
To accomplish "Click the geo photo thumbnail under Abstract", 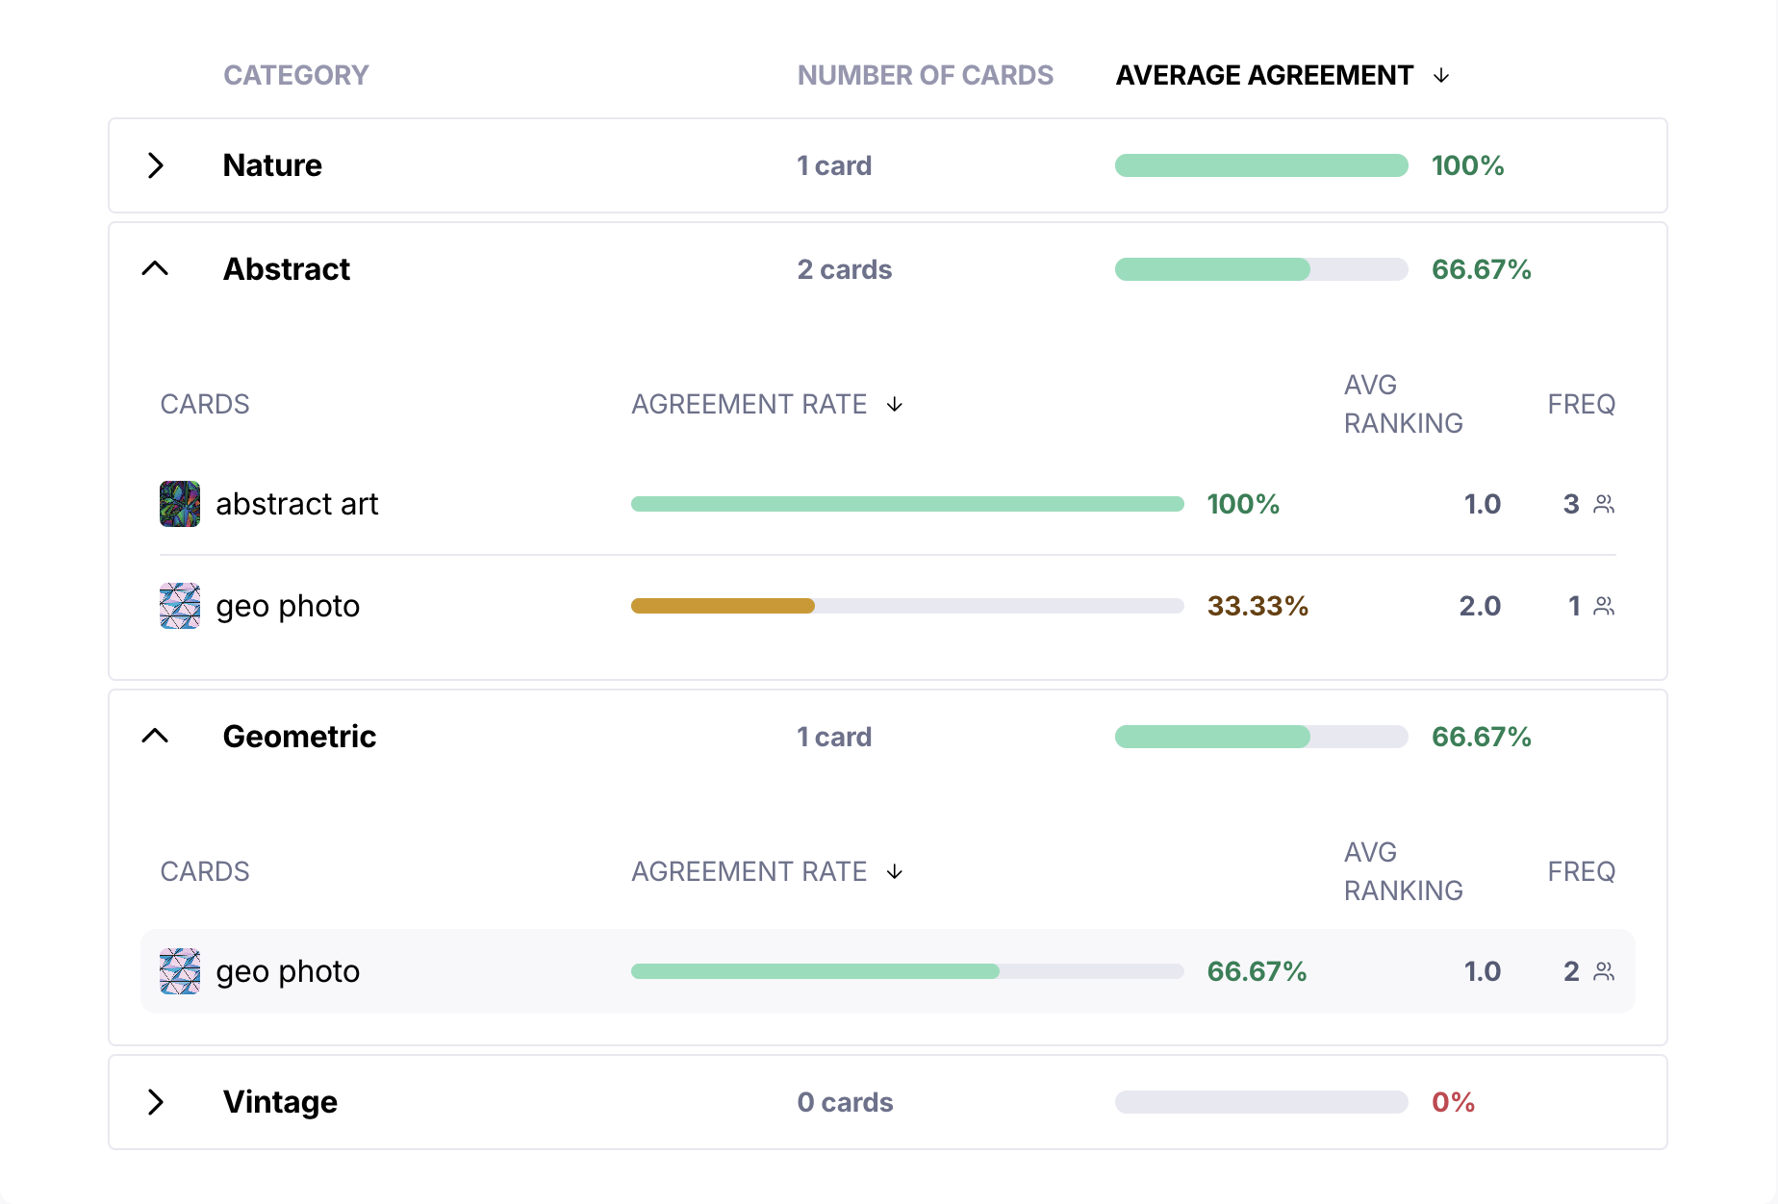I will tap(180, 606).
